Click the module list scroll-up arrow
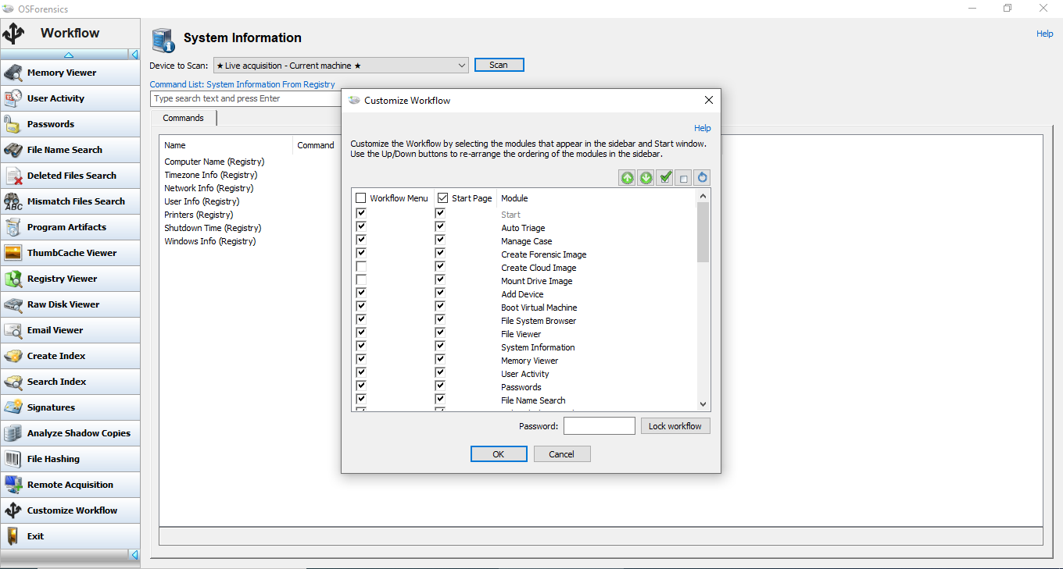Viewport: 1063px width, 569px height. click(x=703, y=196)
